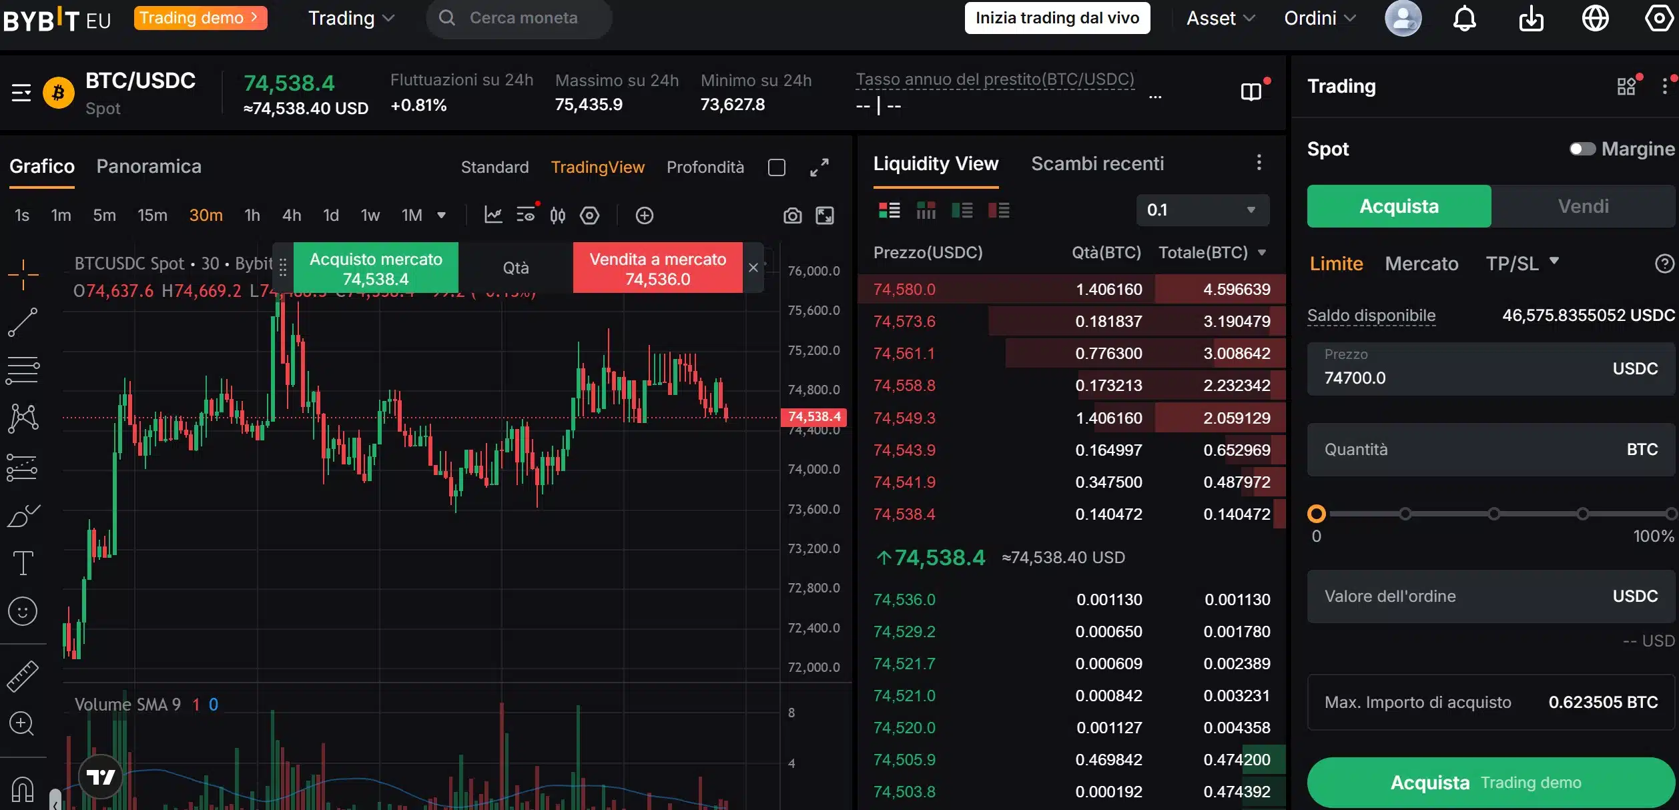Viewport: 1679px width, 810px height.
Task: Select the crosshair tool on chart toolbar
Action: tap(23, 274)
